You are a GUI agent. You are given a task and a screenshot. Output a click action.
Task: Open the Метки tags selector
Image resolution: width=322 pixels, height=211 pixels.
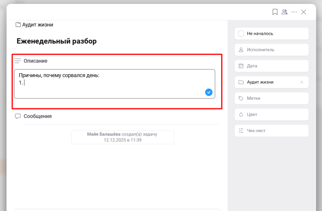point(271,98)
